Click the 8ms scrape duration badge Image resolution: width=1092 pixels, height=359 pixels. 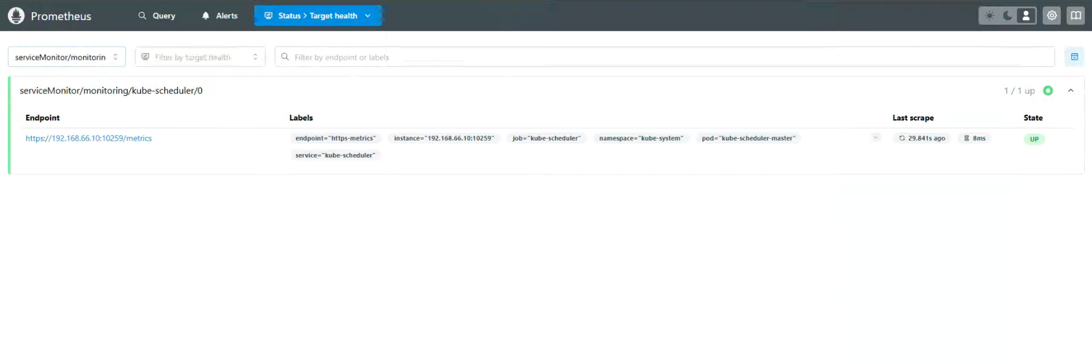pyautogui.click(x=975, y=138)
